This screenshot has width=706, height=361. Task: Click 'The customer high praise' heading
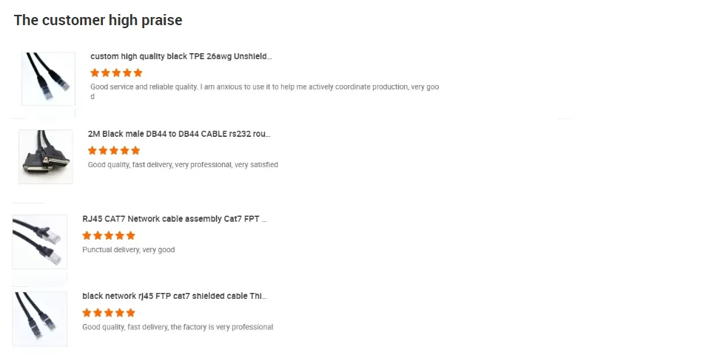pos(98,21)
